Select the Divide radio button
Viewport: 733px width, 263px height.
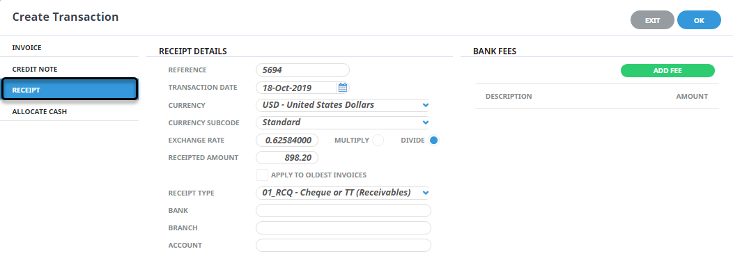click(433, 140)
